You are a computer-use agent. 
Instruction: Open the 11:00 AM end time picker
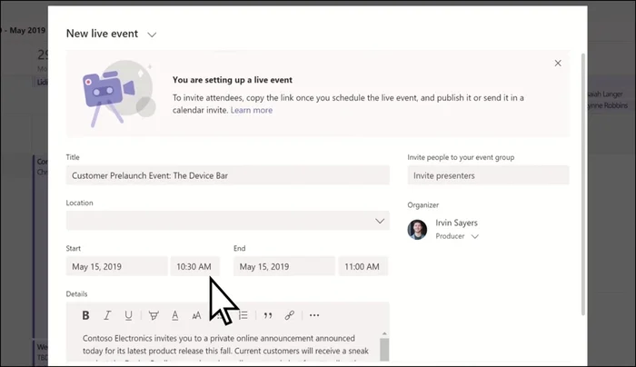click(363, 266)
